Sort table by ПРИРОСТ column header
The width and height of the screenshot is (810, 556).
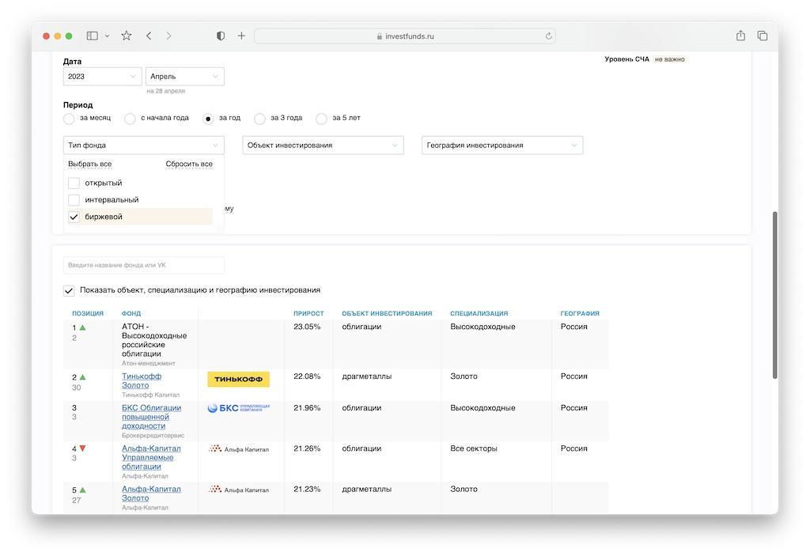(308, 314)
